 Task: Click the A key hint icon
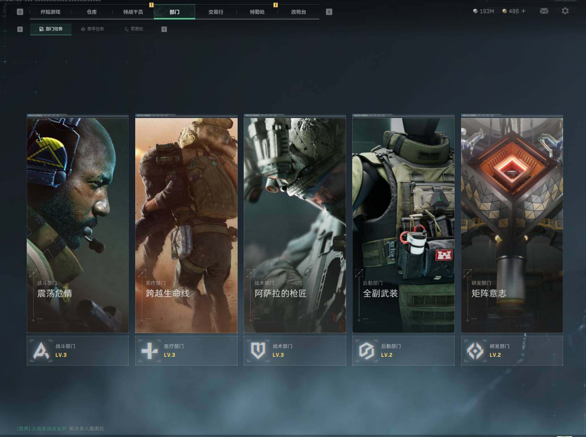click(x=20, y=29)
